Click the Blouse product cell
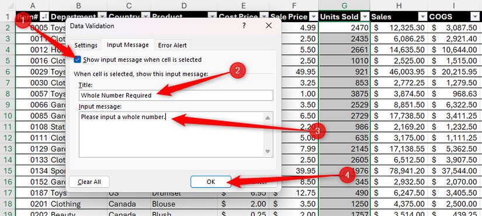The width and height of the screenshot is (482, 216). (183, 204)
